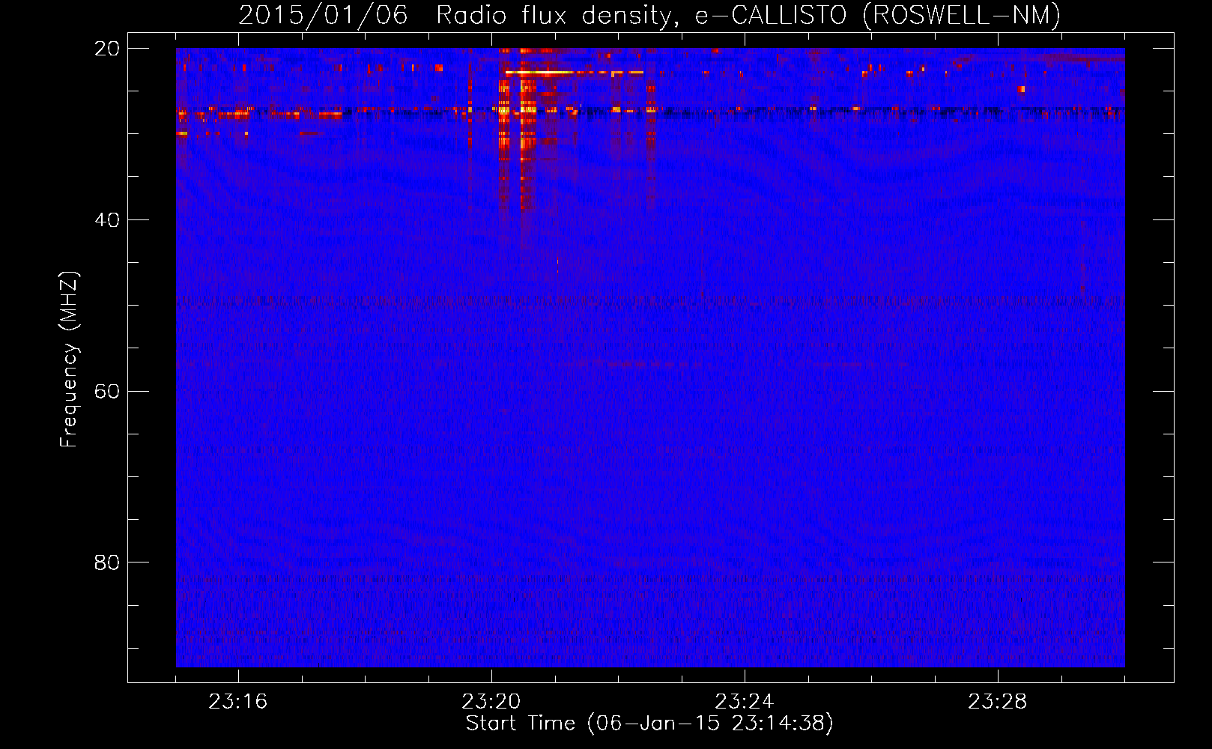
Task: Click the frequency label 40
Action: [x=107, y=220]
